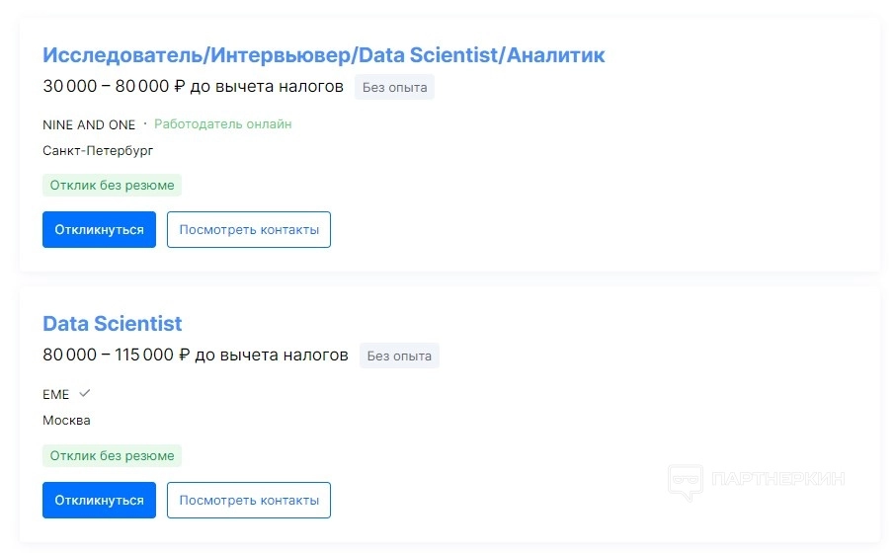Click the verified checkmark icon beside EME
This screenshot has width=895, height=553.
(85, 393)
